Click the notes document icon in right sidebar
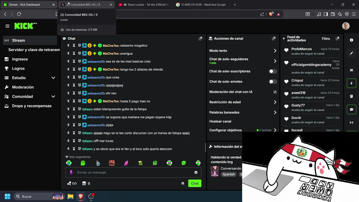Image resolution: width=359 pixels, height=202 pixels. point(351,96)
